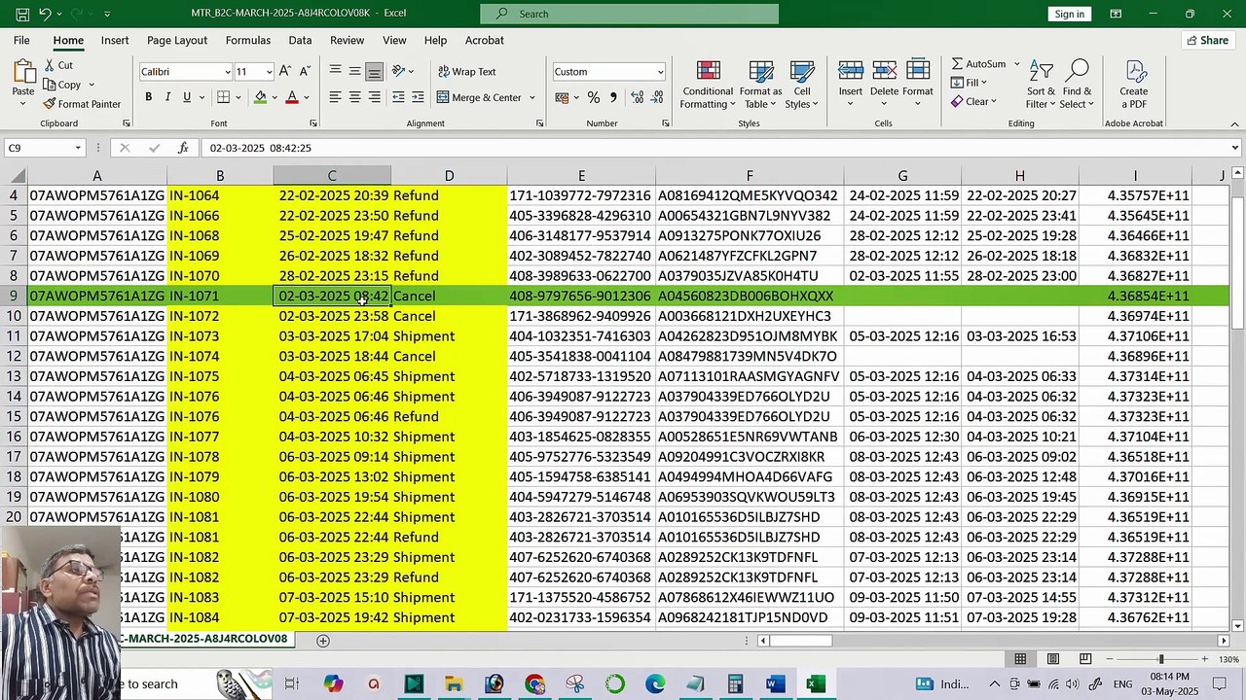This screenshot has width=1246, height=700.
Task: Switch to the Acrobat tab
Action: (x=484, y=40)
